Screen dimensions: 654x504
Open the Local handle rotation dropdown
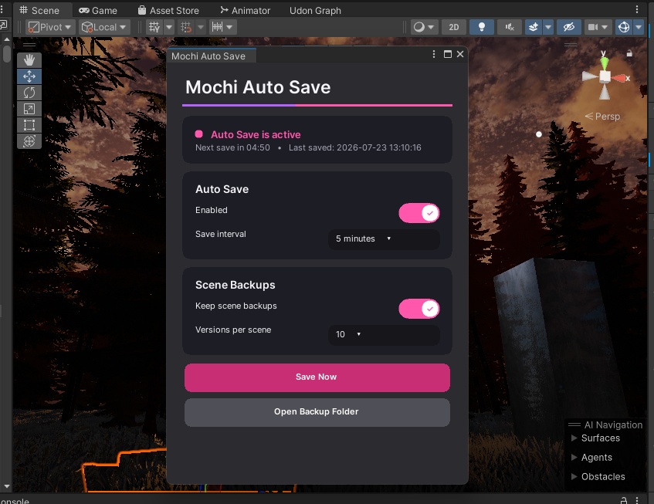(x=104, y=27)
